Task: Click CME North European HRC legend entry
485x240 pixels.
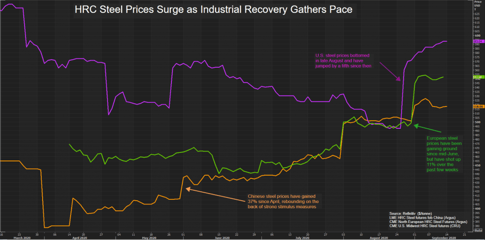Action: click(x=428, y=222)
